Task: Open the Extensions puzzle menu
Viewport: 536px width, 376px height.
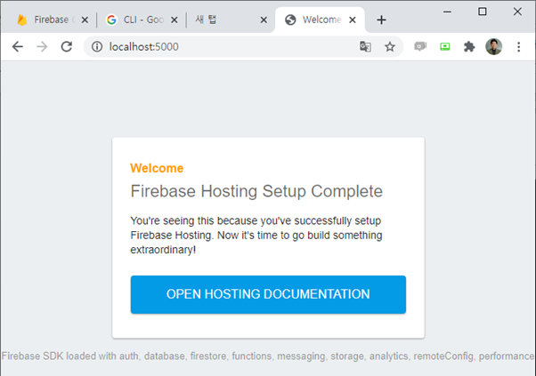Action: point(469,46)
